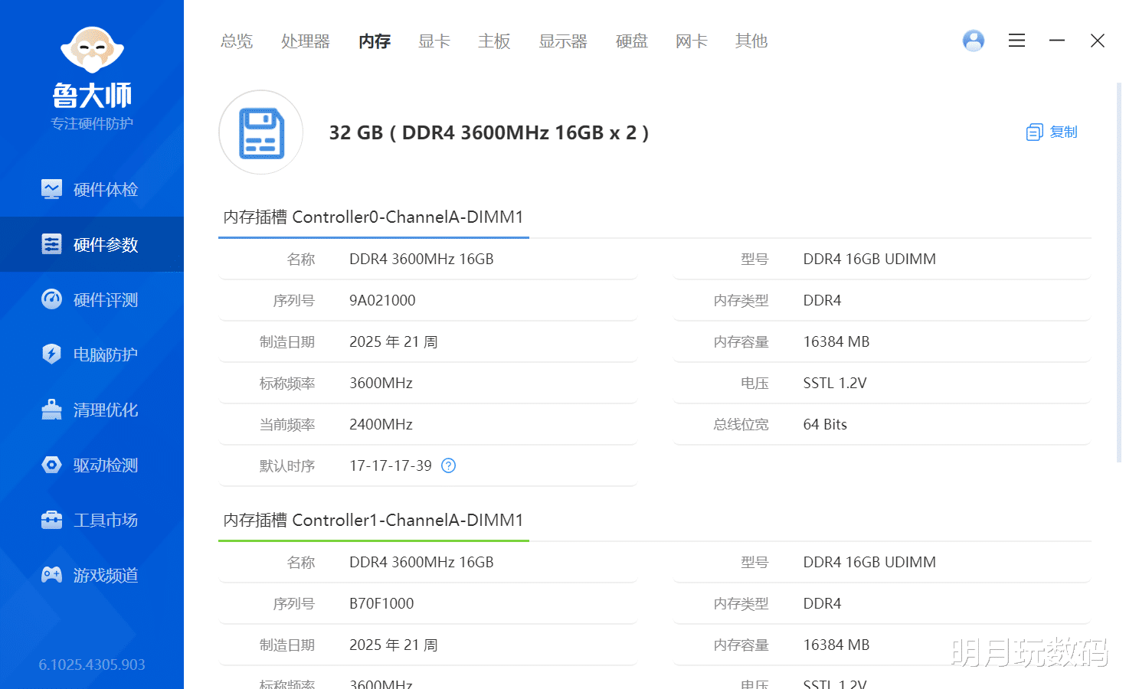Open the user account avatar
Viewport: 1126px width, 689px height.
pyautogui.click(x=974, y=41)
